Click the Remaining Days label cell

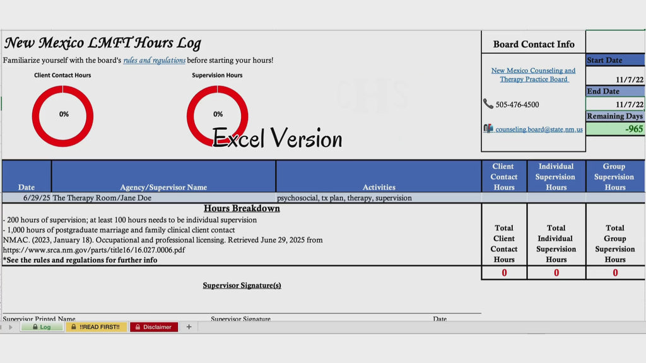[615, 116]
